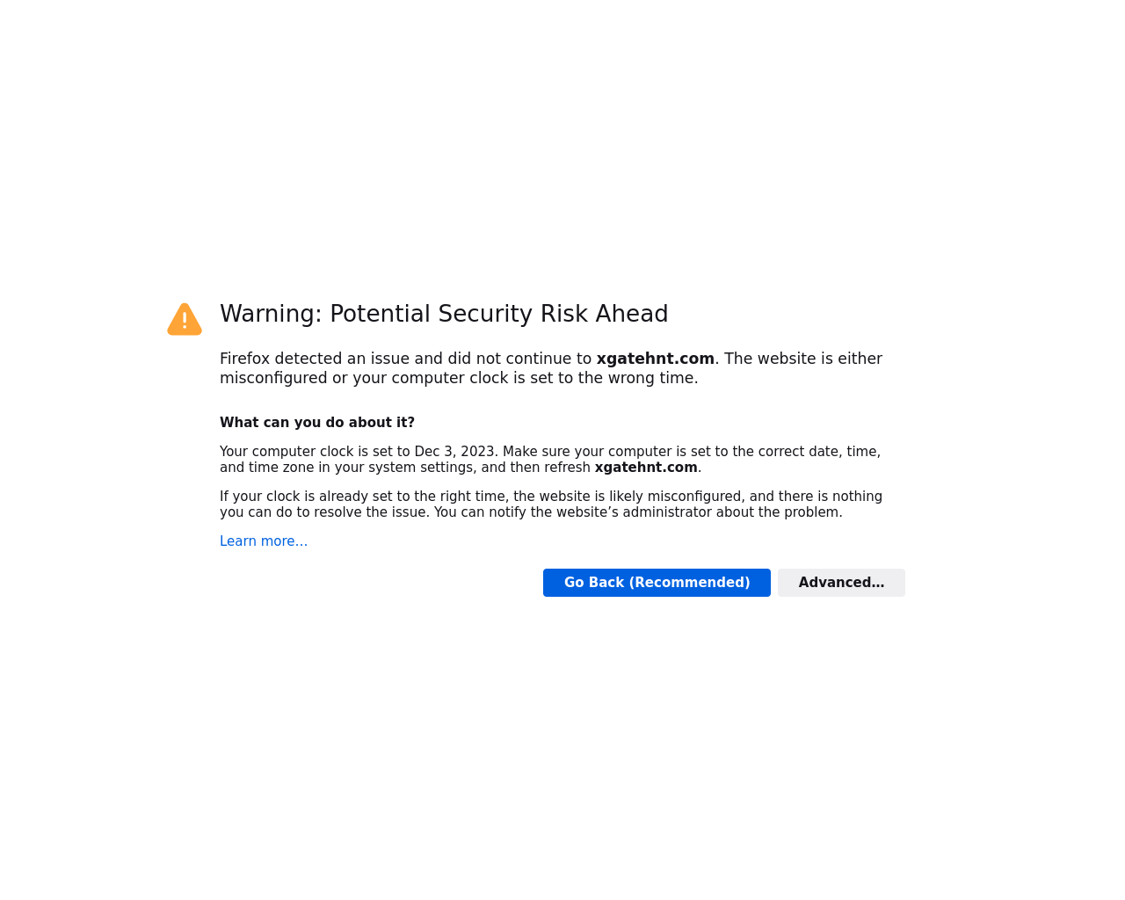Click the 'What can you do about it?' subheading

click(x=317, y=423)
